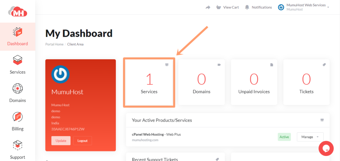Click the Update button
340x161 pixels.
click(61, 140)
